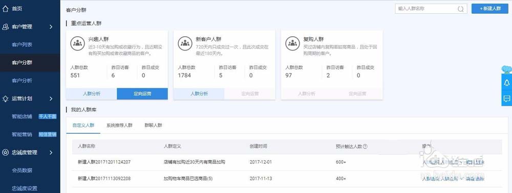The height and width of the screenshot is (193, 512).
Task: Click 人群分析 on the 兴趣人群 card
Action: tap(92, 94)
